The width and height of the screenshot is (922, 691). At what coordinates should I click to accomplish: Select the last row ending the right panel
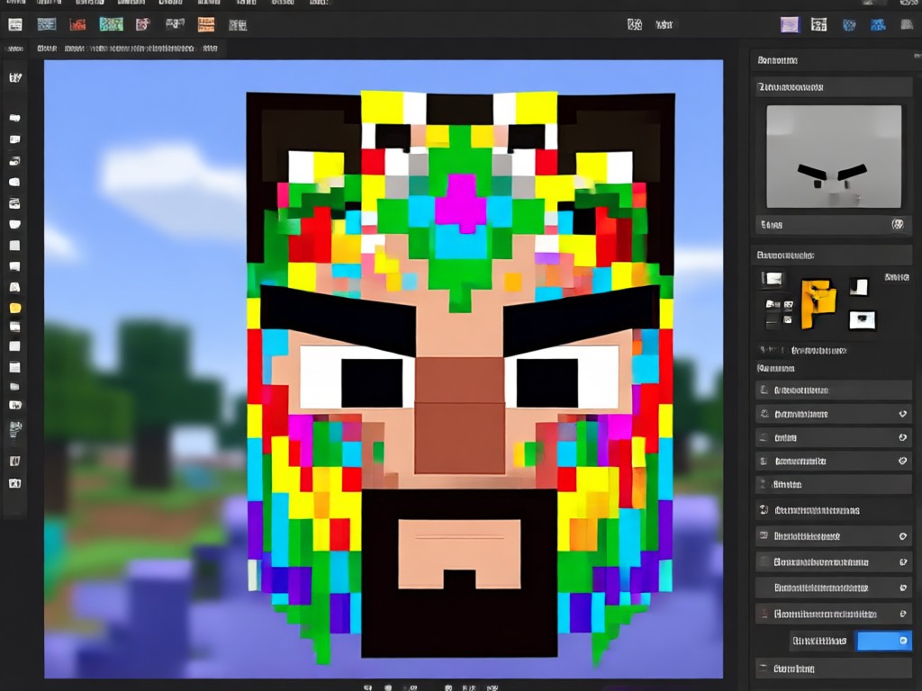click(x=833, y=669)
